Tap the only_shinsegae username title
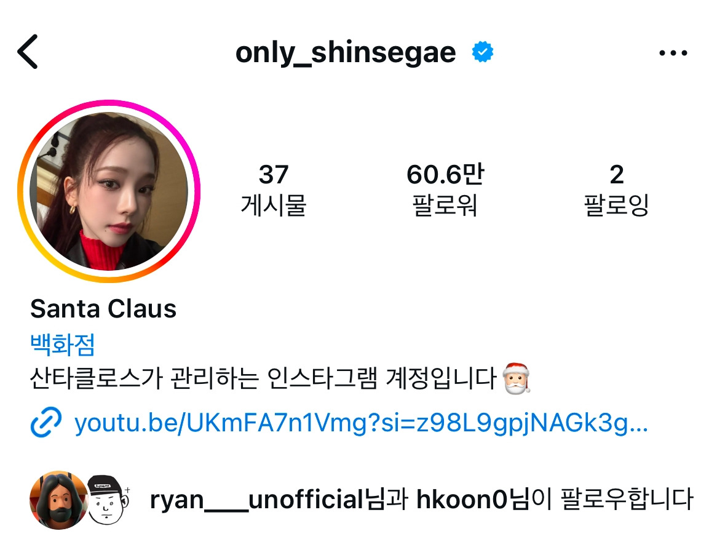 coord(346,53)
